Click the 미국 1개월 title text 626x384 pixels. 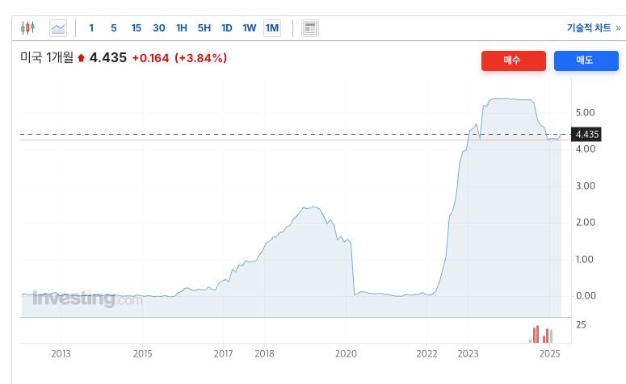pyautogui.click(x=47, y=58)
